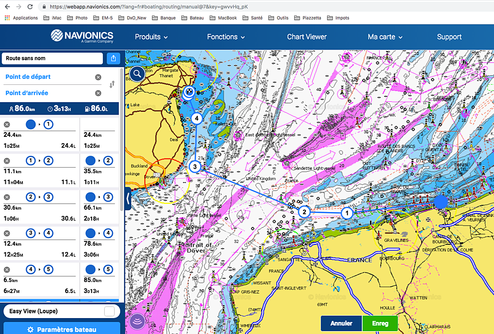
Task: Remove the leg from waypoint 2 to 3
Action: tap(7, 197)
